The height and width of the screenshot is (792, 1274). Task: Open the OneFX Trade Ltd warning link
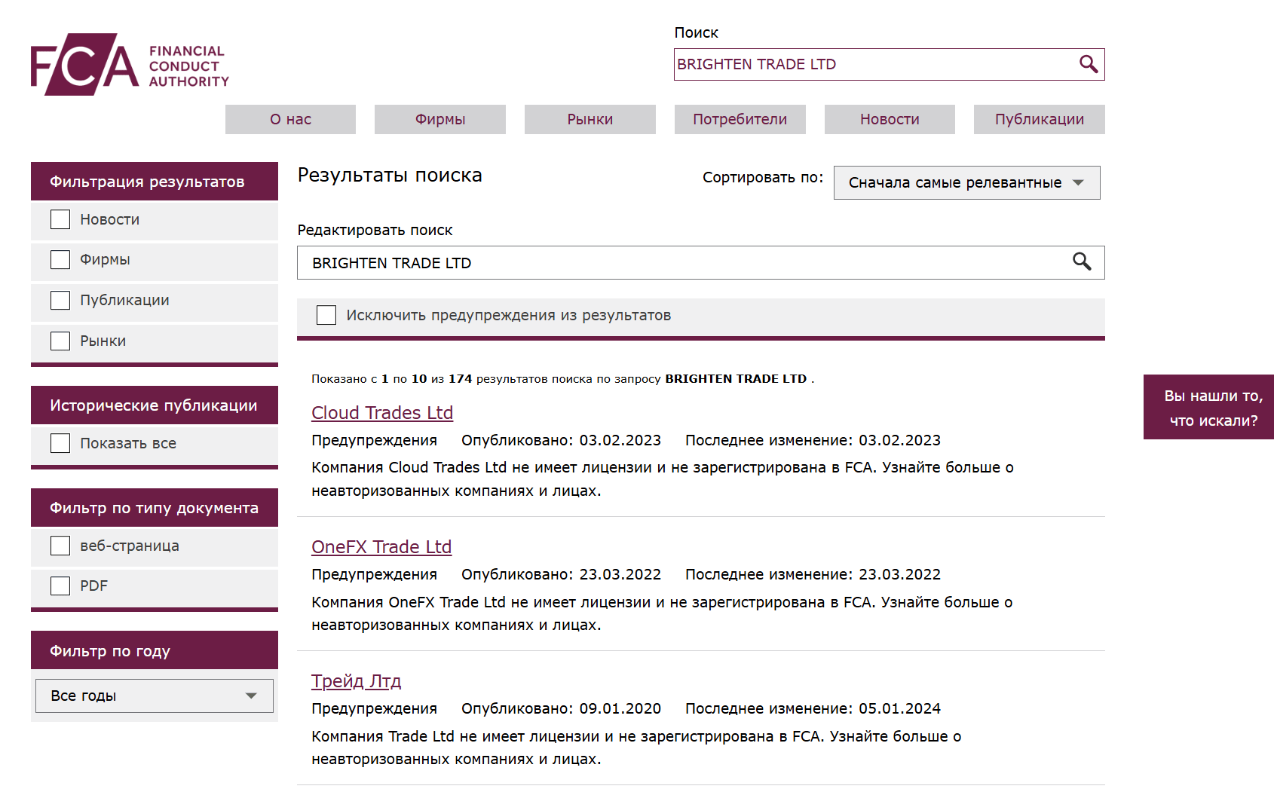click(381, 547)
